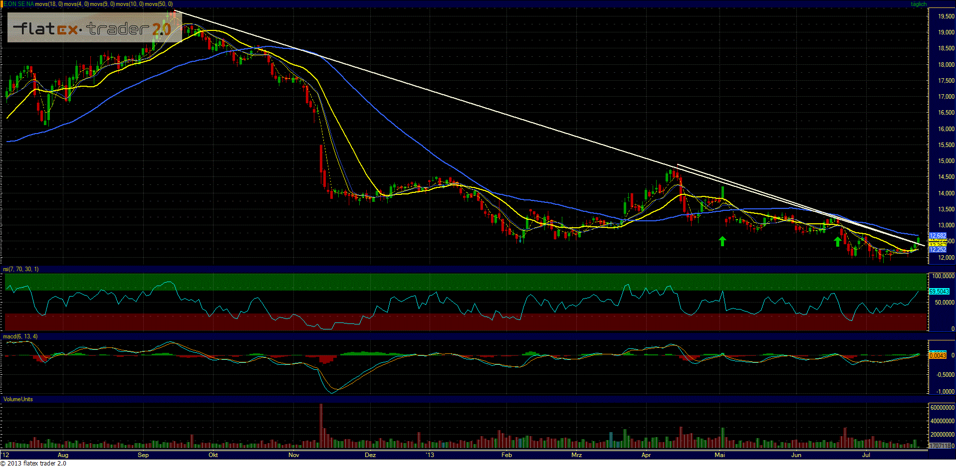
Task: Click the 17,000 price axis value
Action: pyautogui.click(x=946, y=97)
